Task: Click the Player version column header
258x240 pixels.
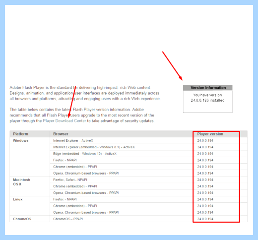Action: [210, 134]
